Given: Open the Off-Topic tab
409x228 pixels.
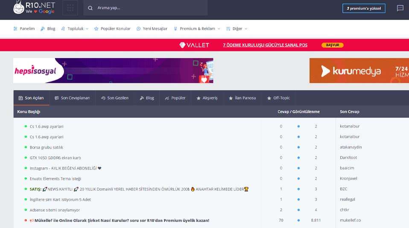Looking at the screenshot, I should coord(278,98).
